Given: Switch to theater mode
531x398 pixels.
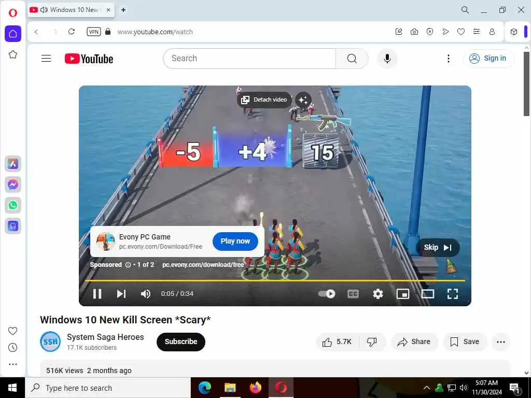Looking at the screenshot, I should point(428,294).
